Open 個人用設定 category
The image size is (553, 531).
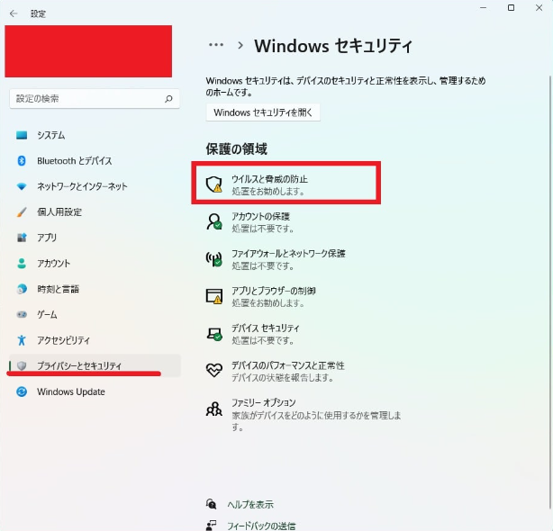pyautogui.click(x=95, y=212)
